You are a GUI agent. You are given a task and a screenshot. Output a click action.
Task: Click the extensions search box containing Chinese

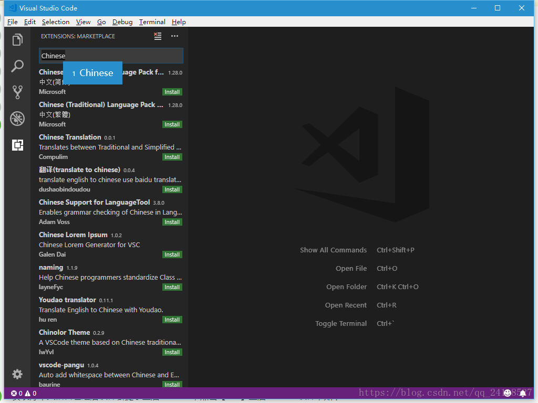[111, 56]
